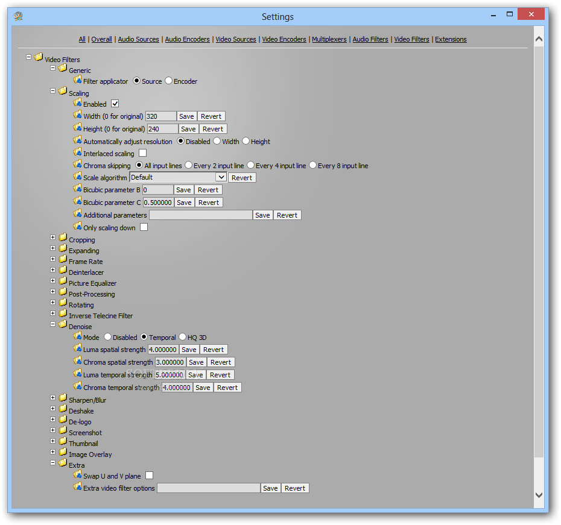
Task: Expand the Post-Processing section
Action: pyautogui.click(x=52, y=292)
